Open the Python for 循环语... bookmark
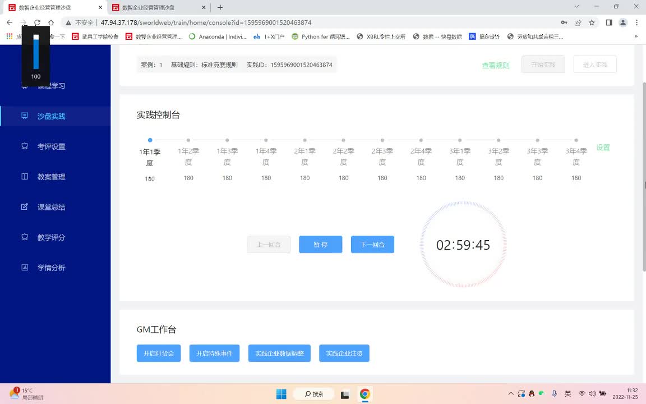This screenshot has height=404, width=646. click(321, 36)
